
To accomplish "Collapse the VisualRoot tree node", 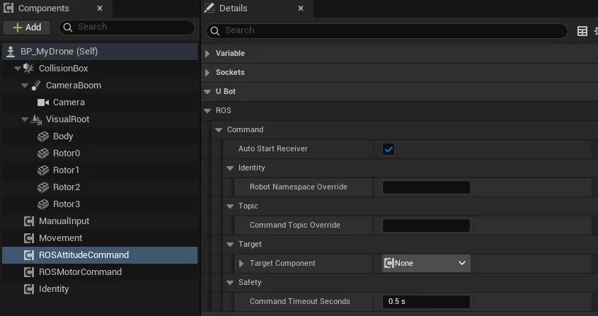I will tap(25, 119).
